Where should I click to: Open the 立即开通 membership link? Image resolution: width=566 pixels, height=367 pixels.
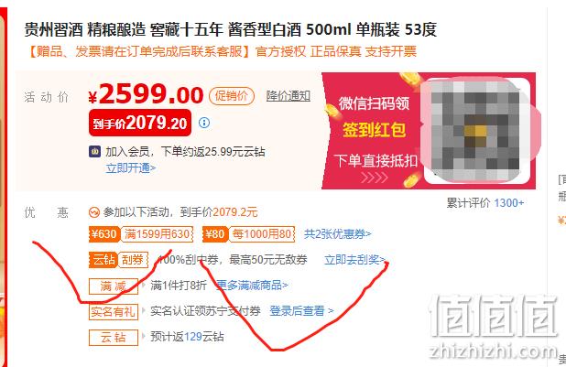pos(131,168)
